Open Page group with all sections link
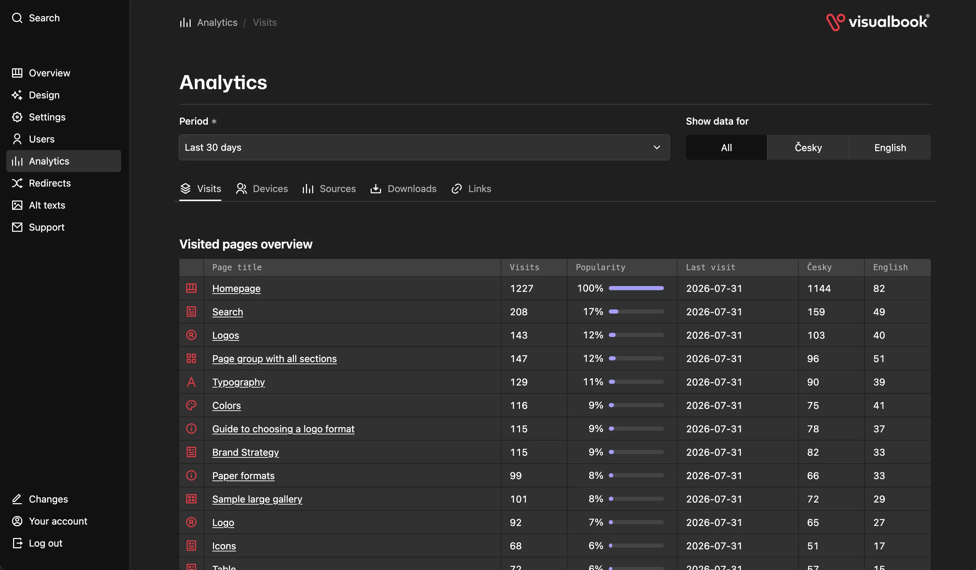This screenshot has height=570, width=976. coord(274,359)
